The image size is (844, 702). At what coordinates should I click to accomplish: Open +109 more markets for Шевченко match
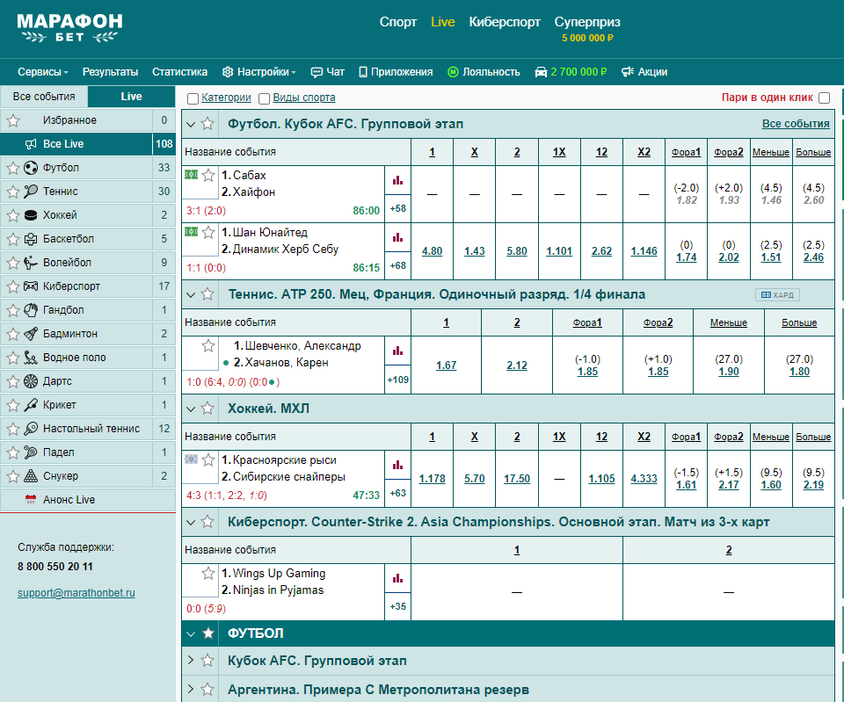coord(397,380)
